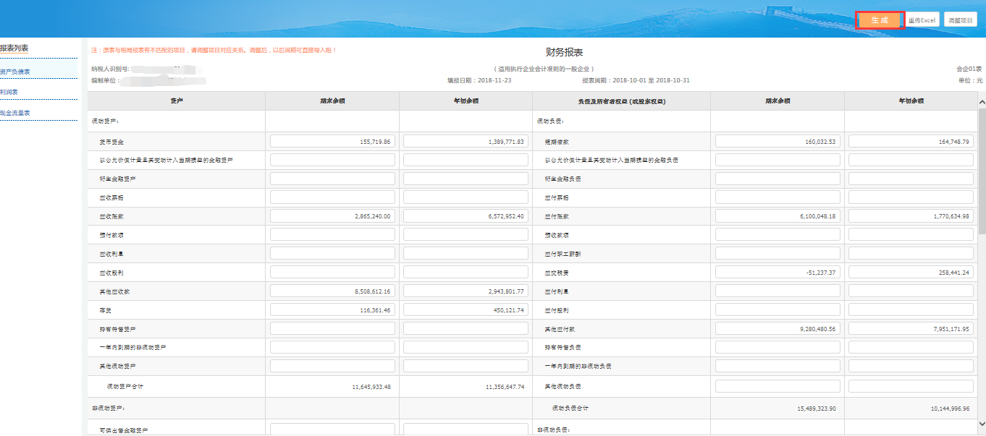Click empty 年初余额 field for 其他流动资产
986x436 pixels.
[x=465, y=367]
